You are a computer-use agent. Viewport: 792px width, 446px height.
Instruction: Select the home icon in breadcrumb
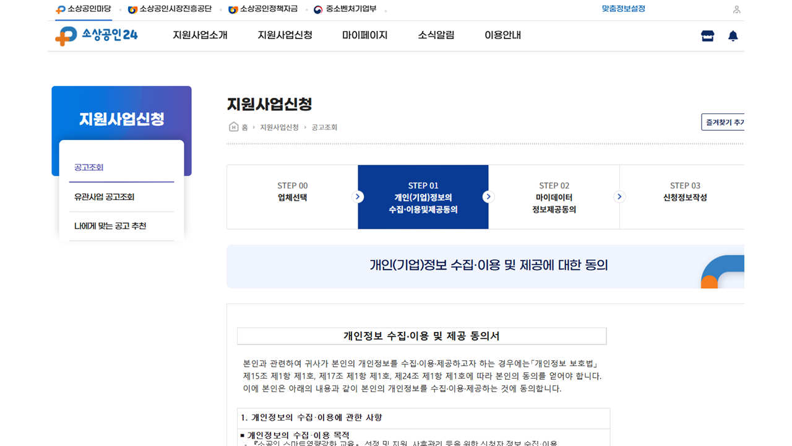click(x=234, y=127)
